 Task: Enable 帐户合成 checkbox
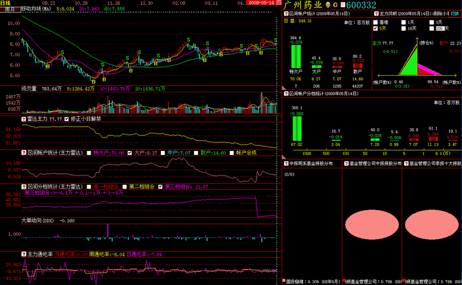coord(232,153)
